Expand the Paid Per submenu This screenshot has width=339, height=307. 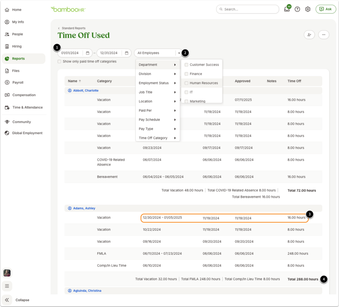[158, 111]
